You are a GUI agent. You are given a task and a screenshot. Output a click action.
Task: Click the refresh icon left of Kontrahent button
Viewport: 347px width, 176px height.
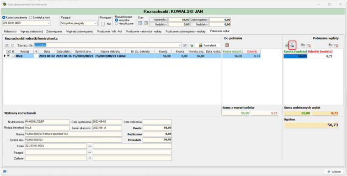191,45
